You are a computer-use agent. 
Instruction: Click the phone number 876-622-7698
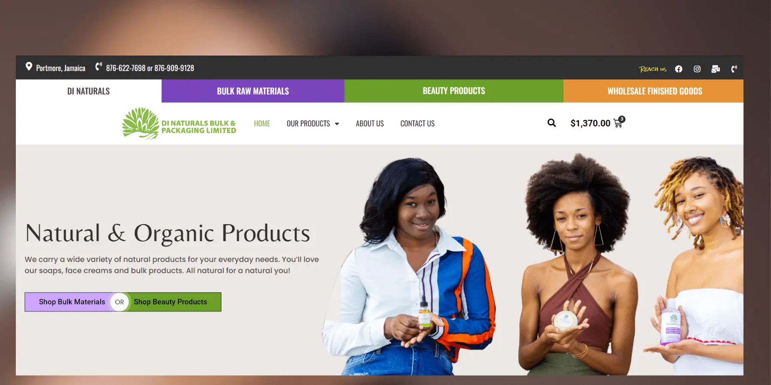(126, 68)
